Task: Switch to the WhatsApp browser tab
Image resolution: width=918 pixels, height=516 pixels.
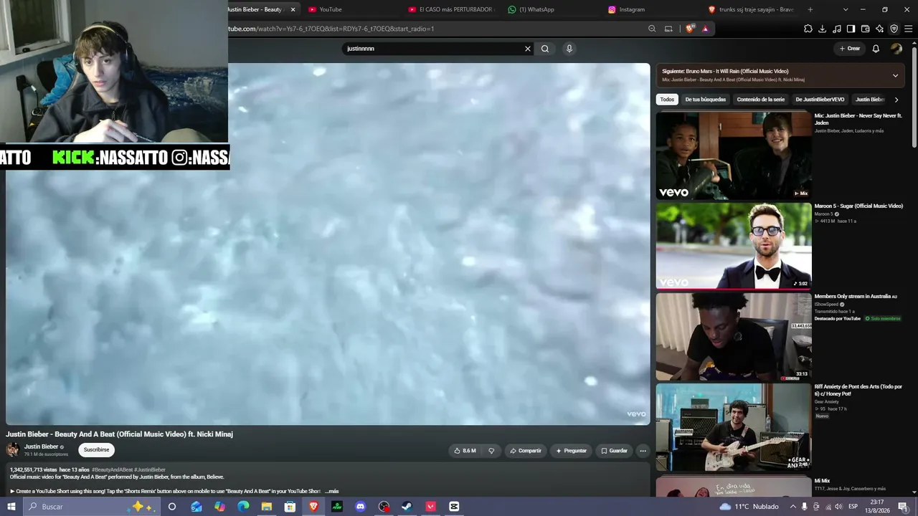Action: click(549, 9)
